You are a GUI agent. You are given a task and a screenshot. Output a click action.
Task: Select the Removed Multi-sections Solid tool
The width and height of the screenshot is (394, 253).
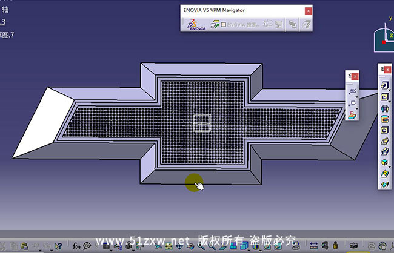pos(384,185)
